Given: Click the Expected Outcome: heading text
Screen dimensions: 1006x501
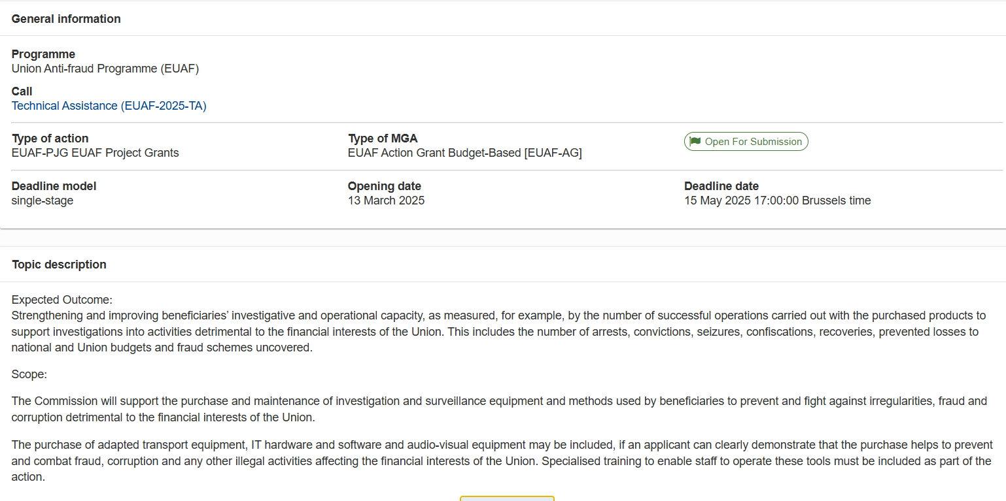Looking at the screenshot, I should pyautogui.click(x=62, y=300).
